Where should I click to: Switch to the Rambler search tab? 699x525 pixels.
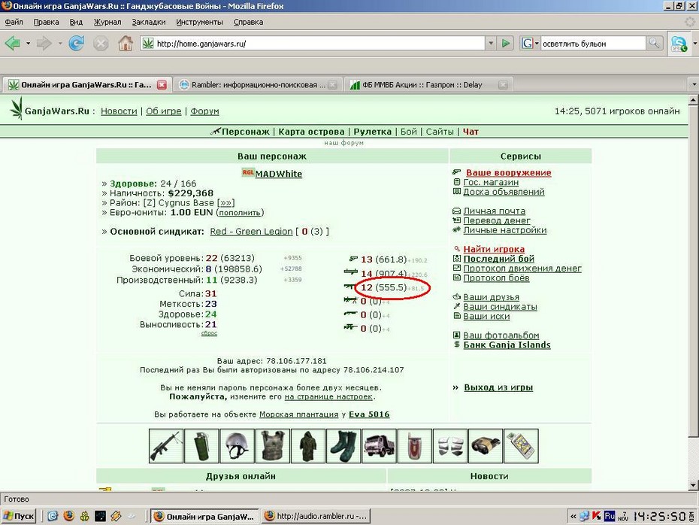coord(257,85)
